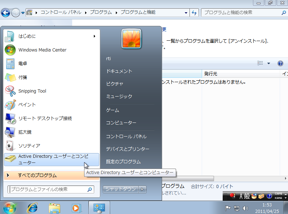Image resolution: width=288 pixels, height=214 pixels.
Task: Open the 付箋 sticky notes icon
Action: 10,77
